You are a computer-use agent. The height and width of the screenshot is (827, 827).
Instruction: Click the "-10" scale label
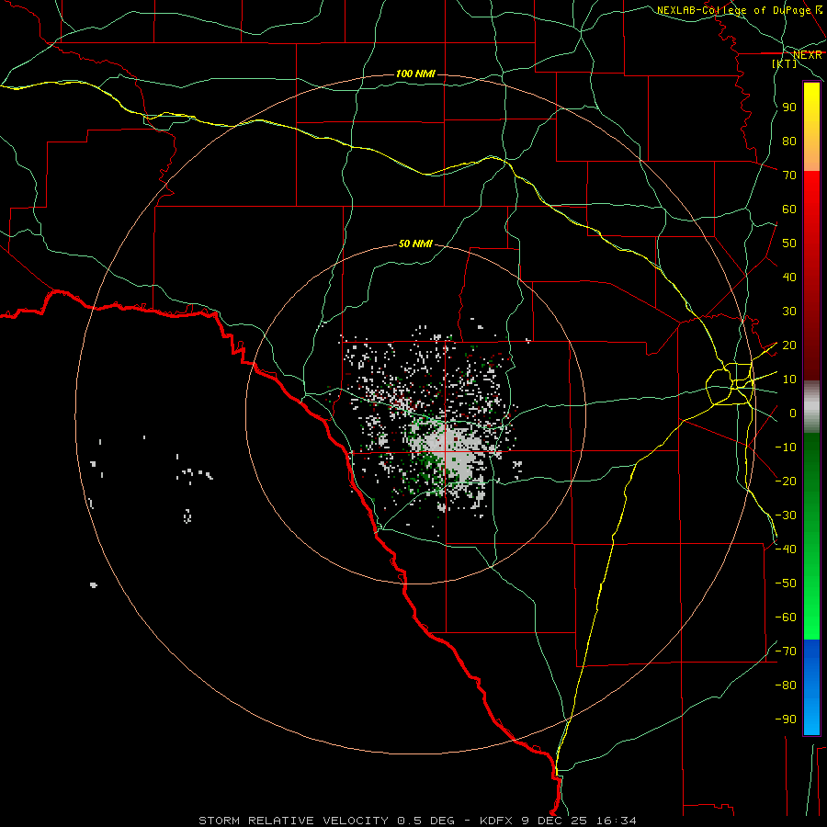point(786,447)
